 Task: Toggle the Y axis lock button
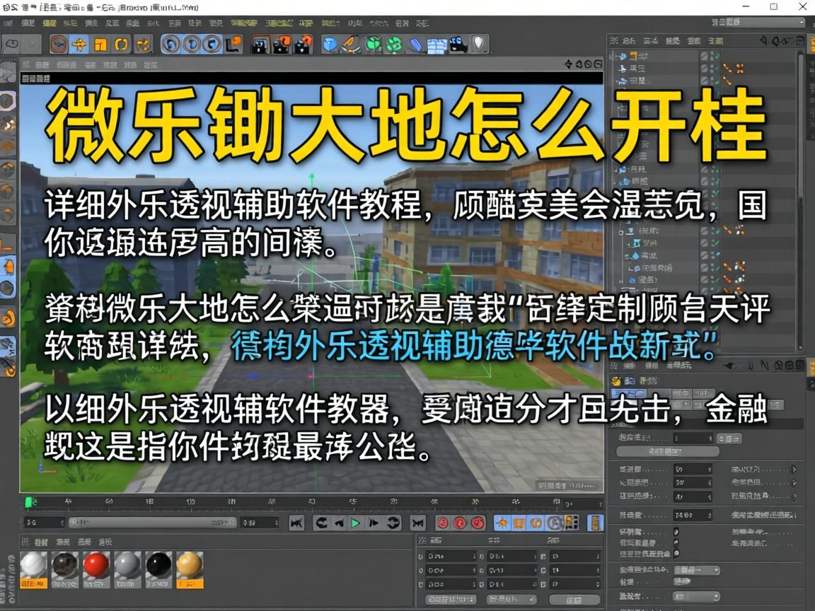pos(191,45)
